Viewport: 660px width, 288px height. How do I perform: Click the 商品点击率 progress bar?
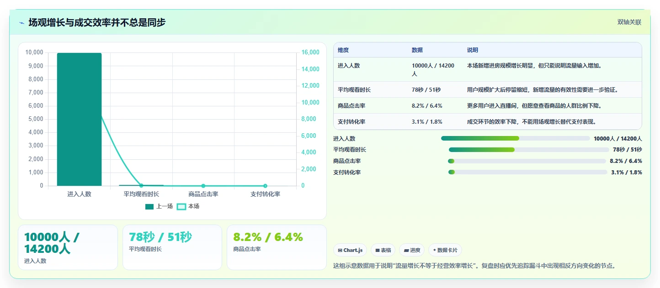(x=527, y=161)
